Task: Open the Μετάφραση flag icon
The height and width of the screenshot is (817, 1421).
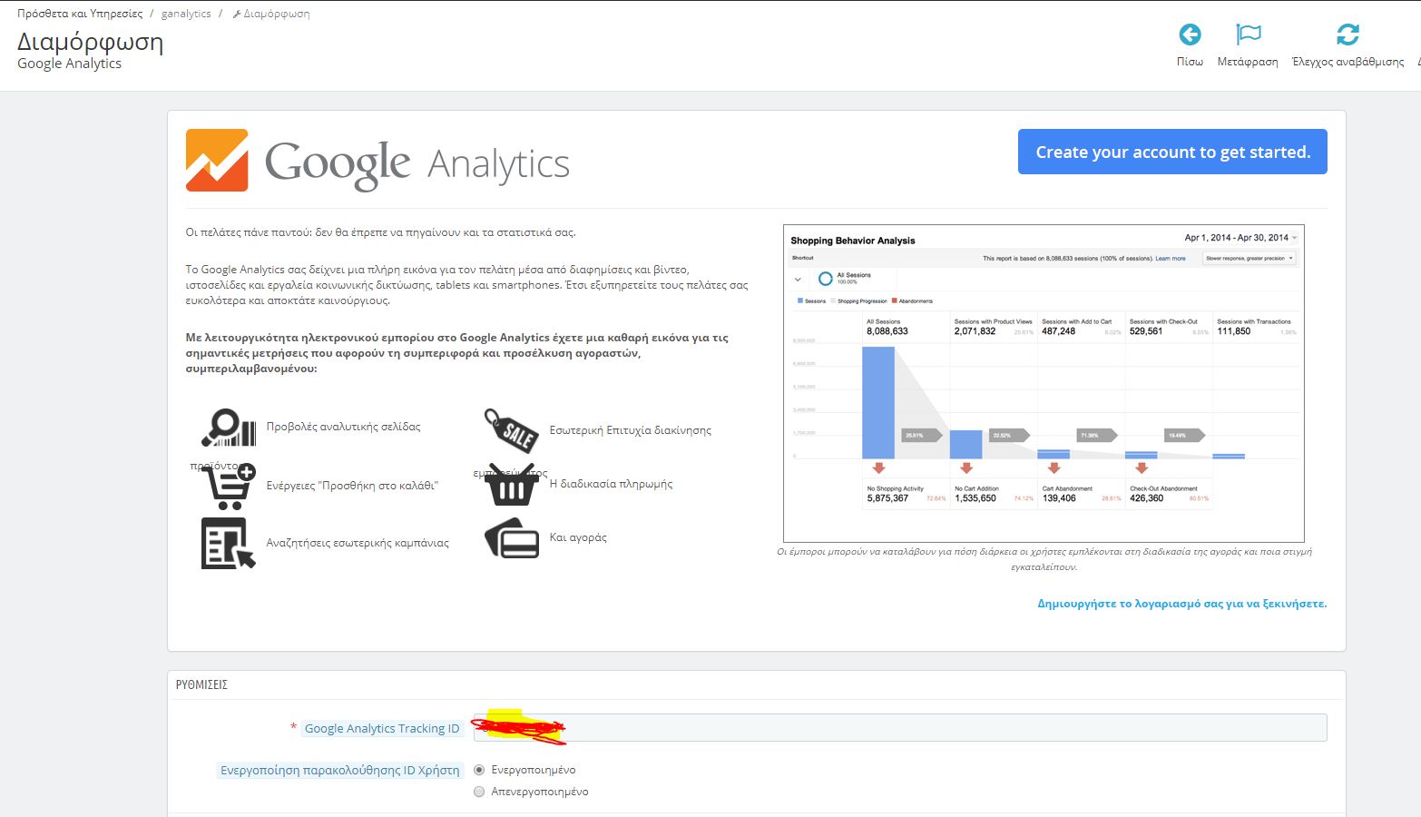Action: coord(1249,34)
